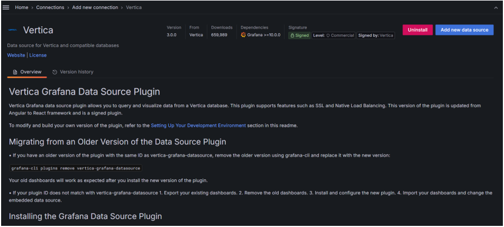The width and height of the screenshot is (504, 227).
Task: Click the Overview tab document icon
Action: tap(15, 72)
